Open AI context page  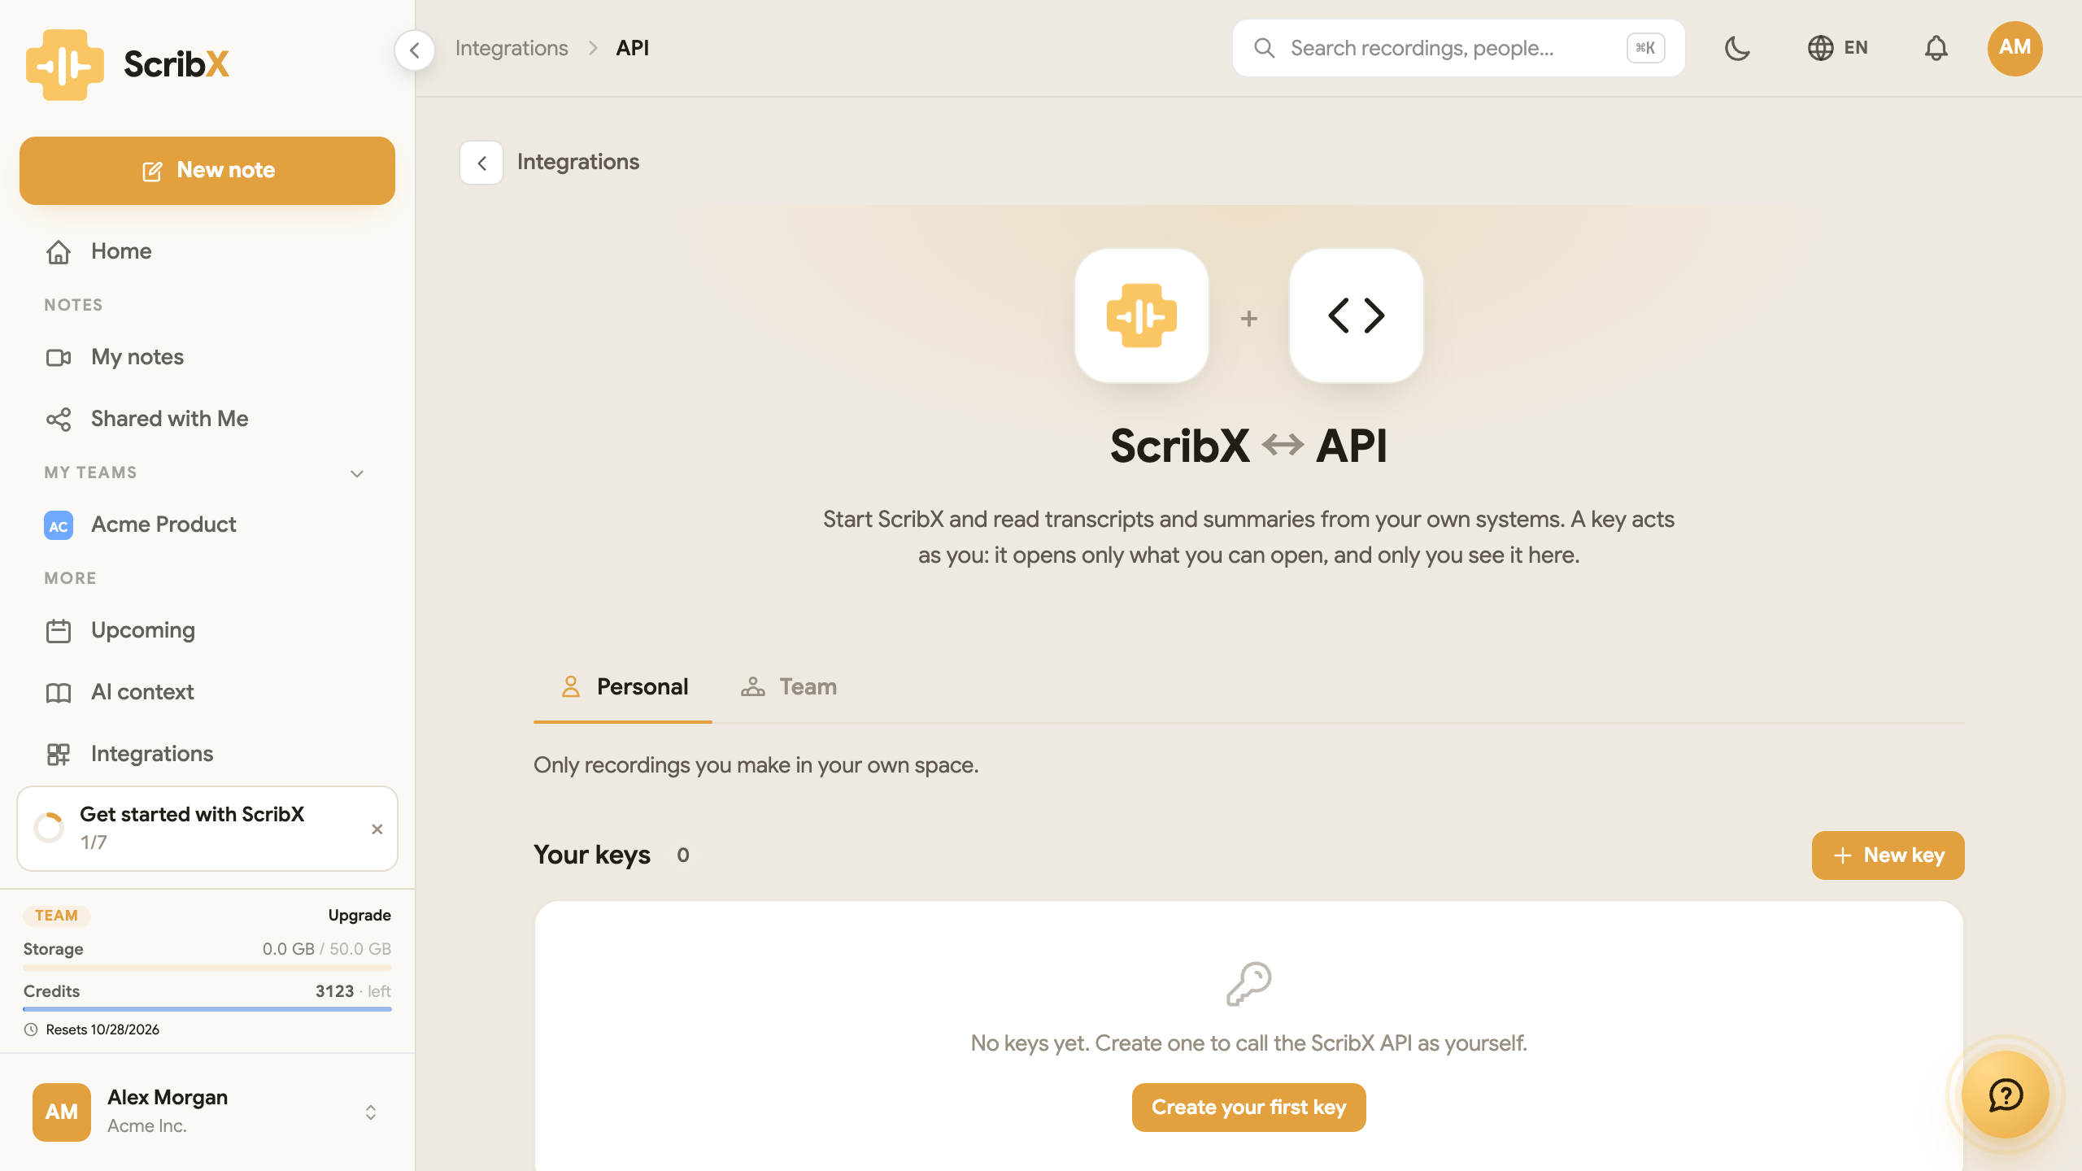coord(207,692)
